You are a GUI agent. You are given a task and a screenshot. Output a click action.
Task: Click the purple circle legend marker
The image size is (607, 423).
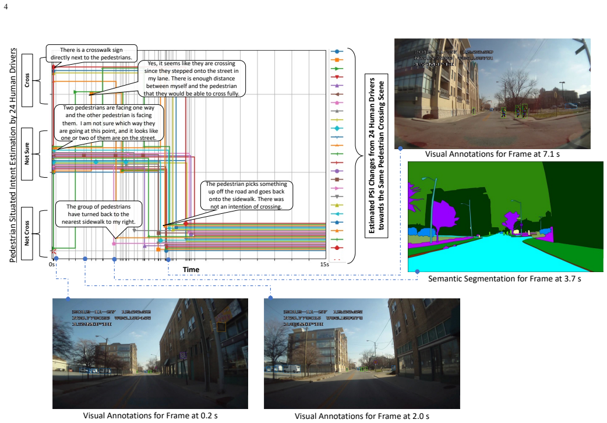point(337,171)
